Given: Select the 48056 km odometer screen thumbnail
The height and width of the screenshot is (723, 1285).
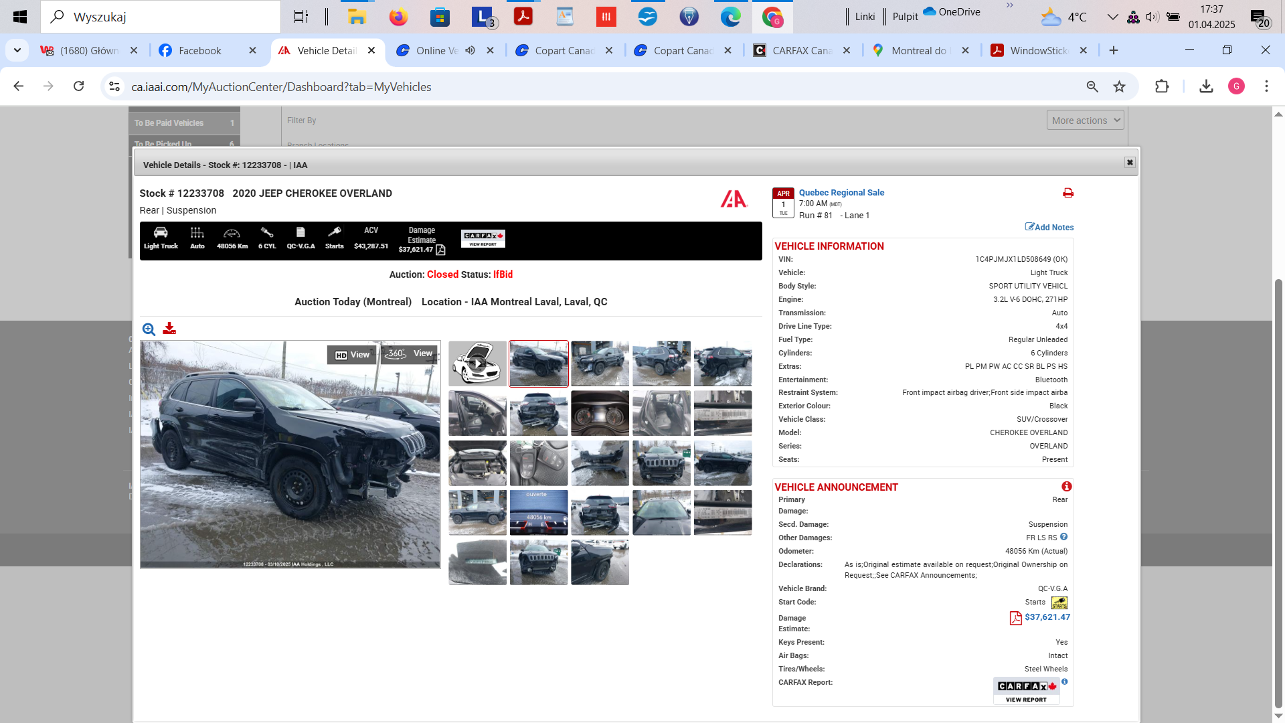Looking at the screenshot, I should coord(539,513).
